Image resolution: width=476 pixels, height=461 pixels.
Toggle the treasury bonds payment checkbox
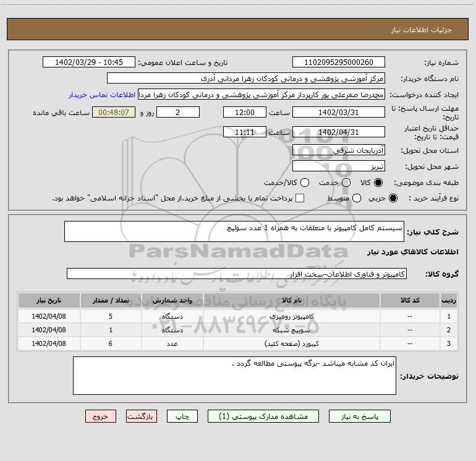300,199
